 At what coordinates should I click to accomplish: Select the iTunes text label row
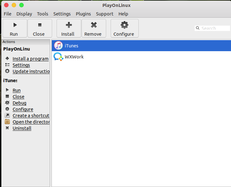(x=141, y=46)
